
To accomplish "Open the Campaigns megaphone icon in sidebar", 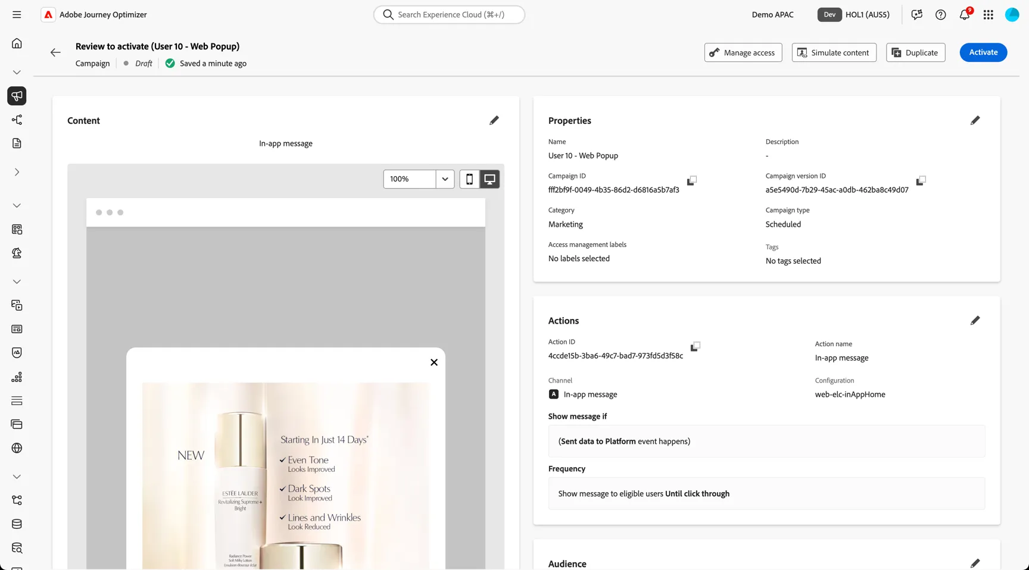I will [x=17, y=96].
